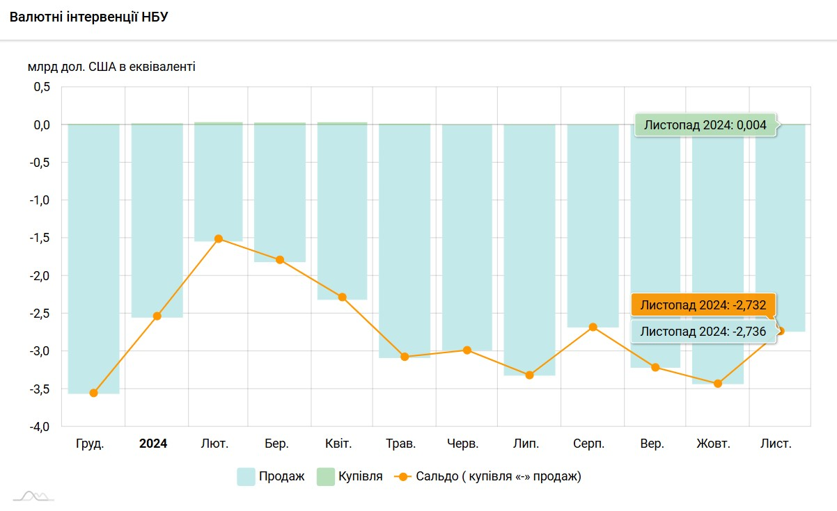This screenshot has height=511, width=837.
Task: Toggle the Продаж legend series
Action: [x=271, y=477]
